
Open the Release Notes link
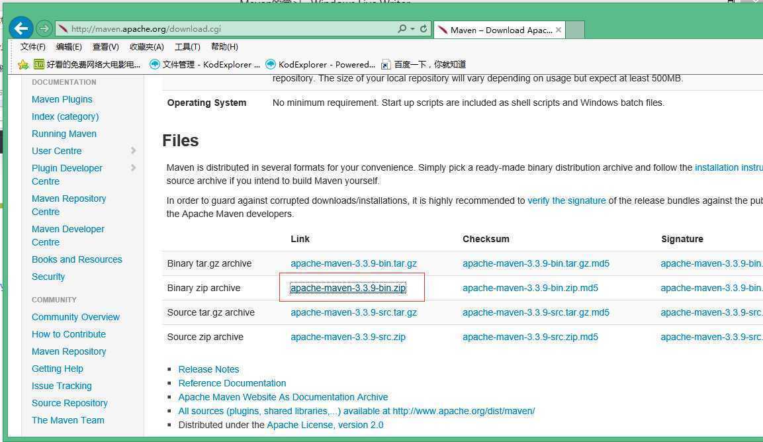208,369
